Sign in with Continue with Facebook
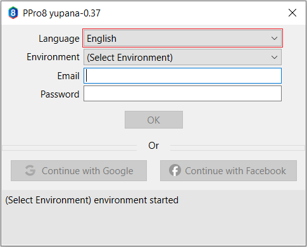The image size is (307, 247). [x=229, y=170]
